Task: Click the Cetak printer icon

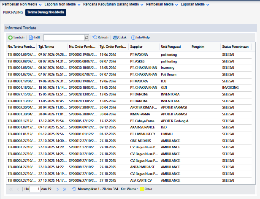Action: click(x=115, y=38)
